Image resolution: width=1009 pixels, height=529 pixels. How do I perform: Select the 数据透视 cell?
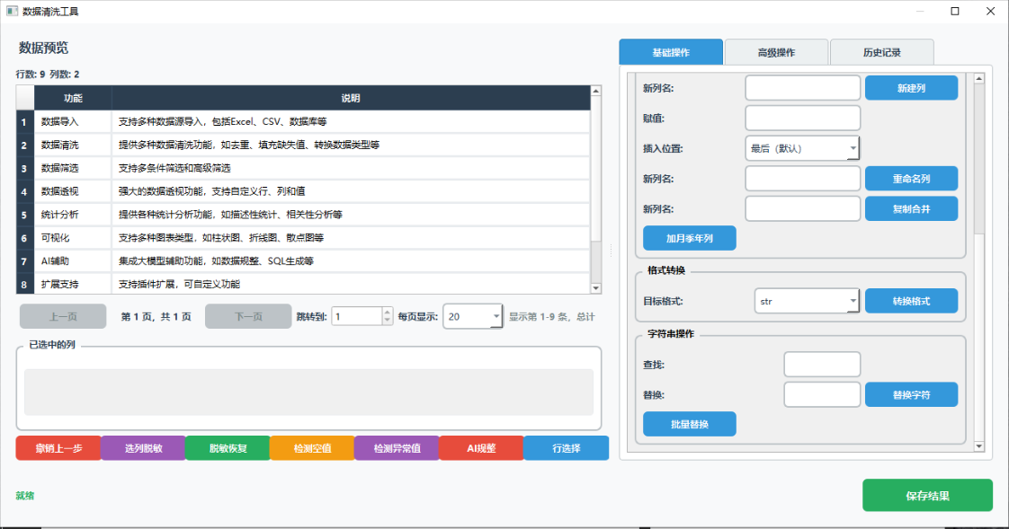click(73, 191)
